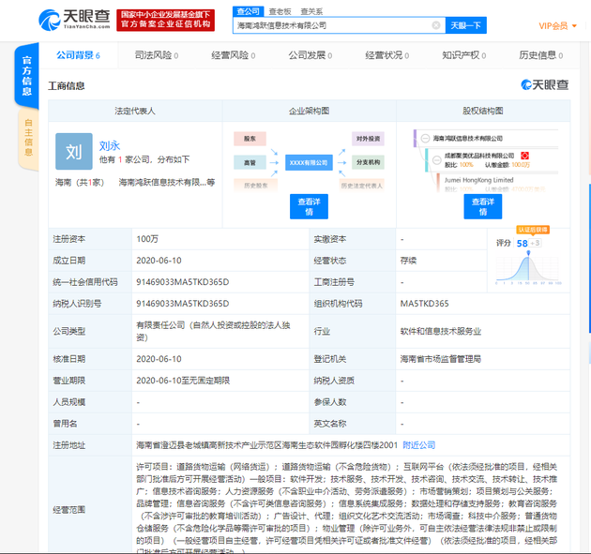Collapse the 成都聚美优品科技有限公司 equity node

pyautogui.click(x=437, y=160)
